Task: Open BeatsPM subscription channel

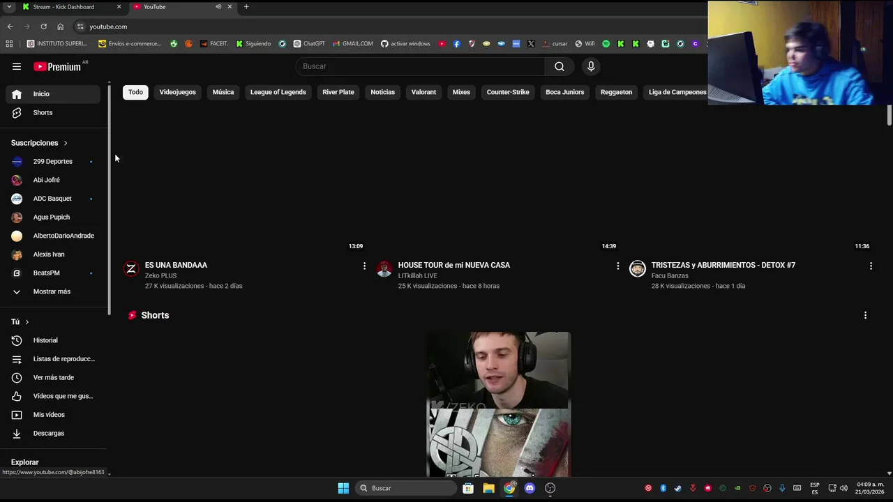Action: pyautogui.click(x=53, y=273)
